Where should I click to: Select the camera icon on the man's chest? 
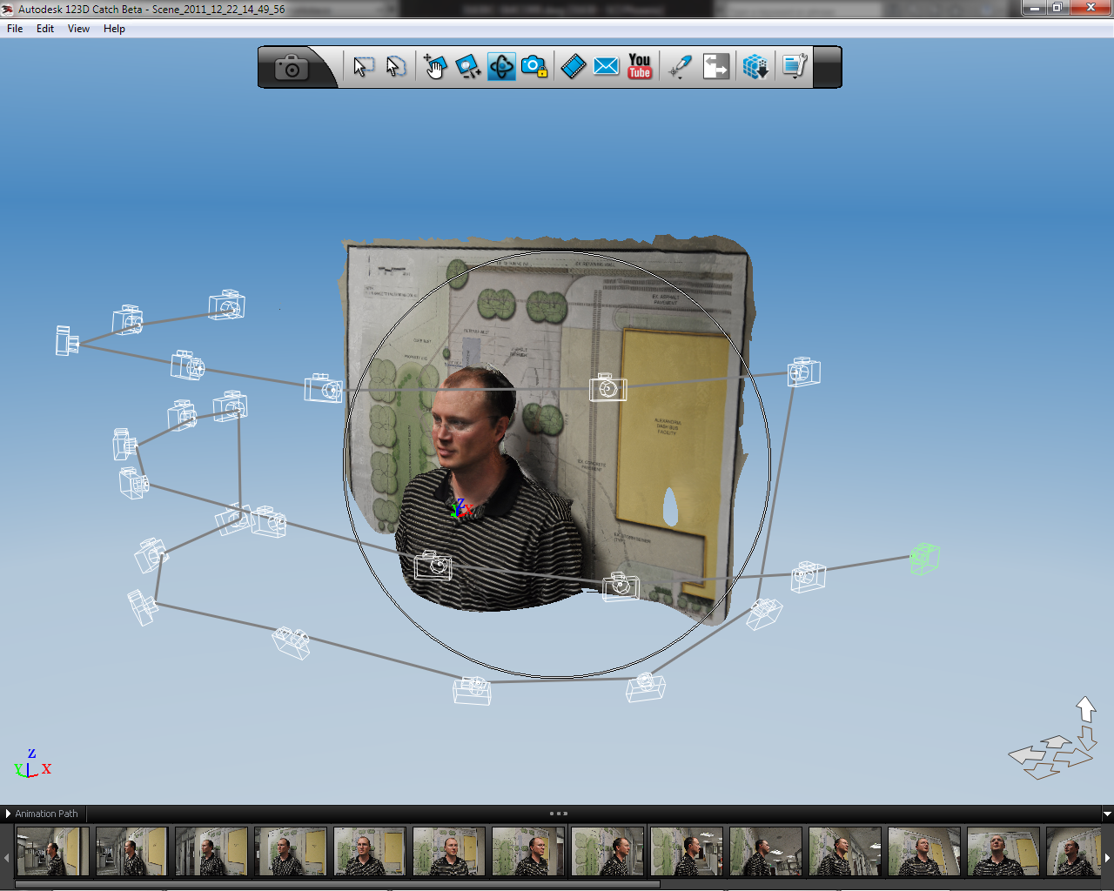coord(433,566)
